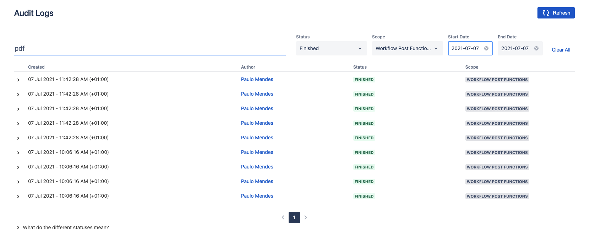Go to the next page arrow
Image resolution: width=590 pixels, height=236 pixels.
(306, 218)
